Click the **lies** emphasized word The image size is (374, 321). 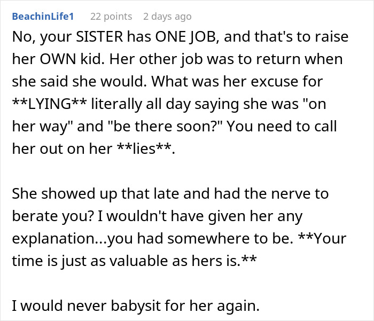tap(144, 148)
